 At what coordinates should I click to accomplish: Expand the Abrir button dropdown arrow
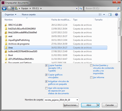pyautogui.click(x=98, y=105)
